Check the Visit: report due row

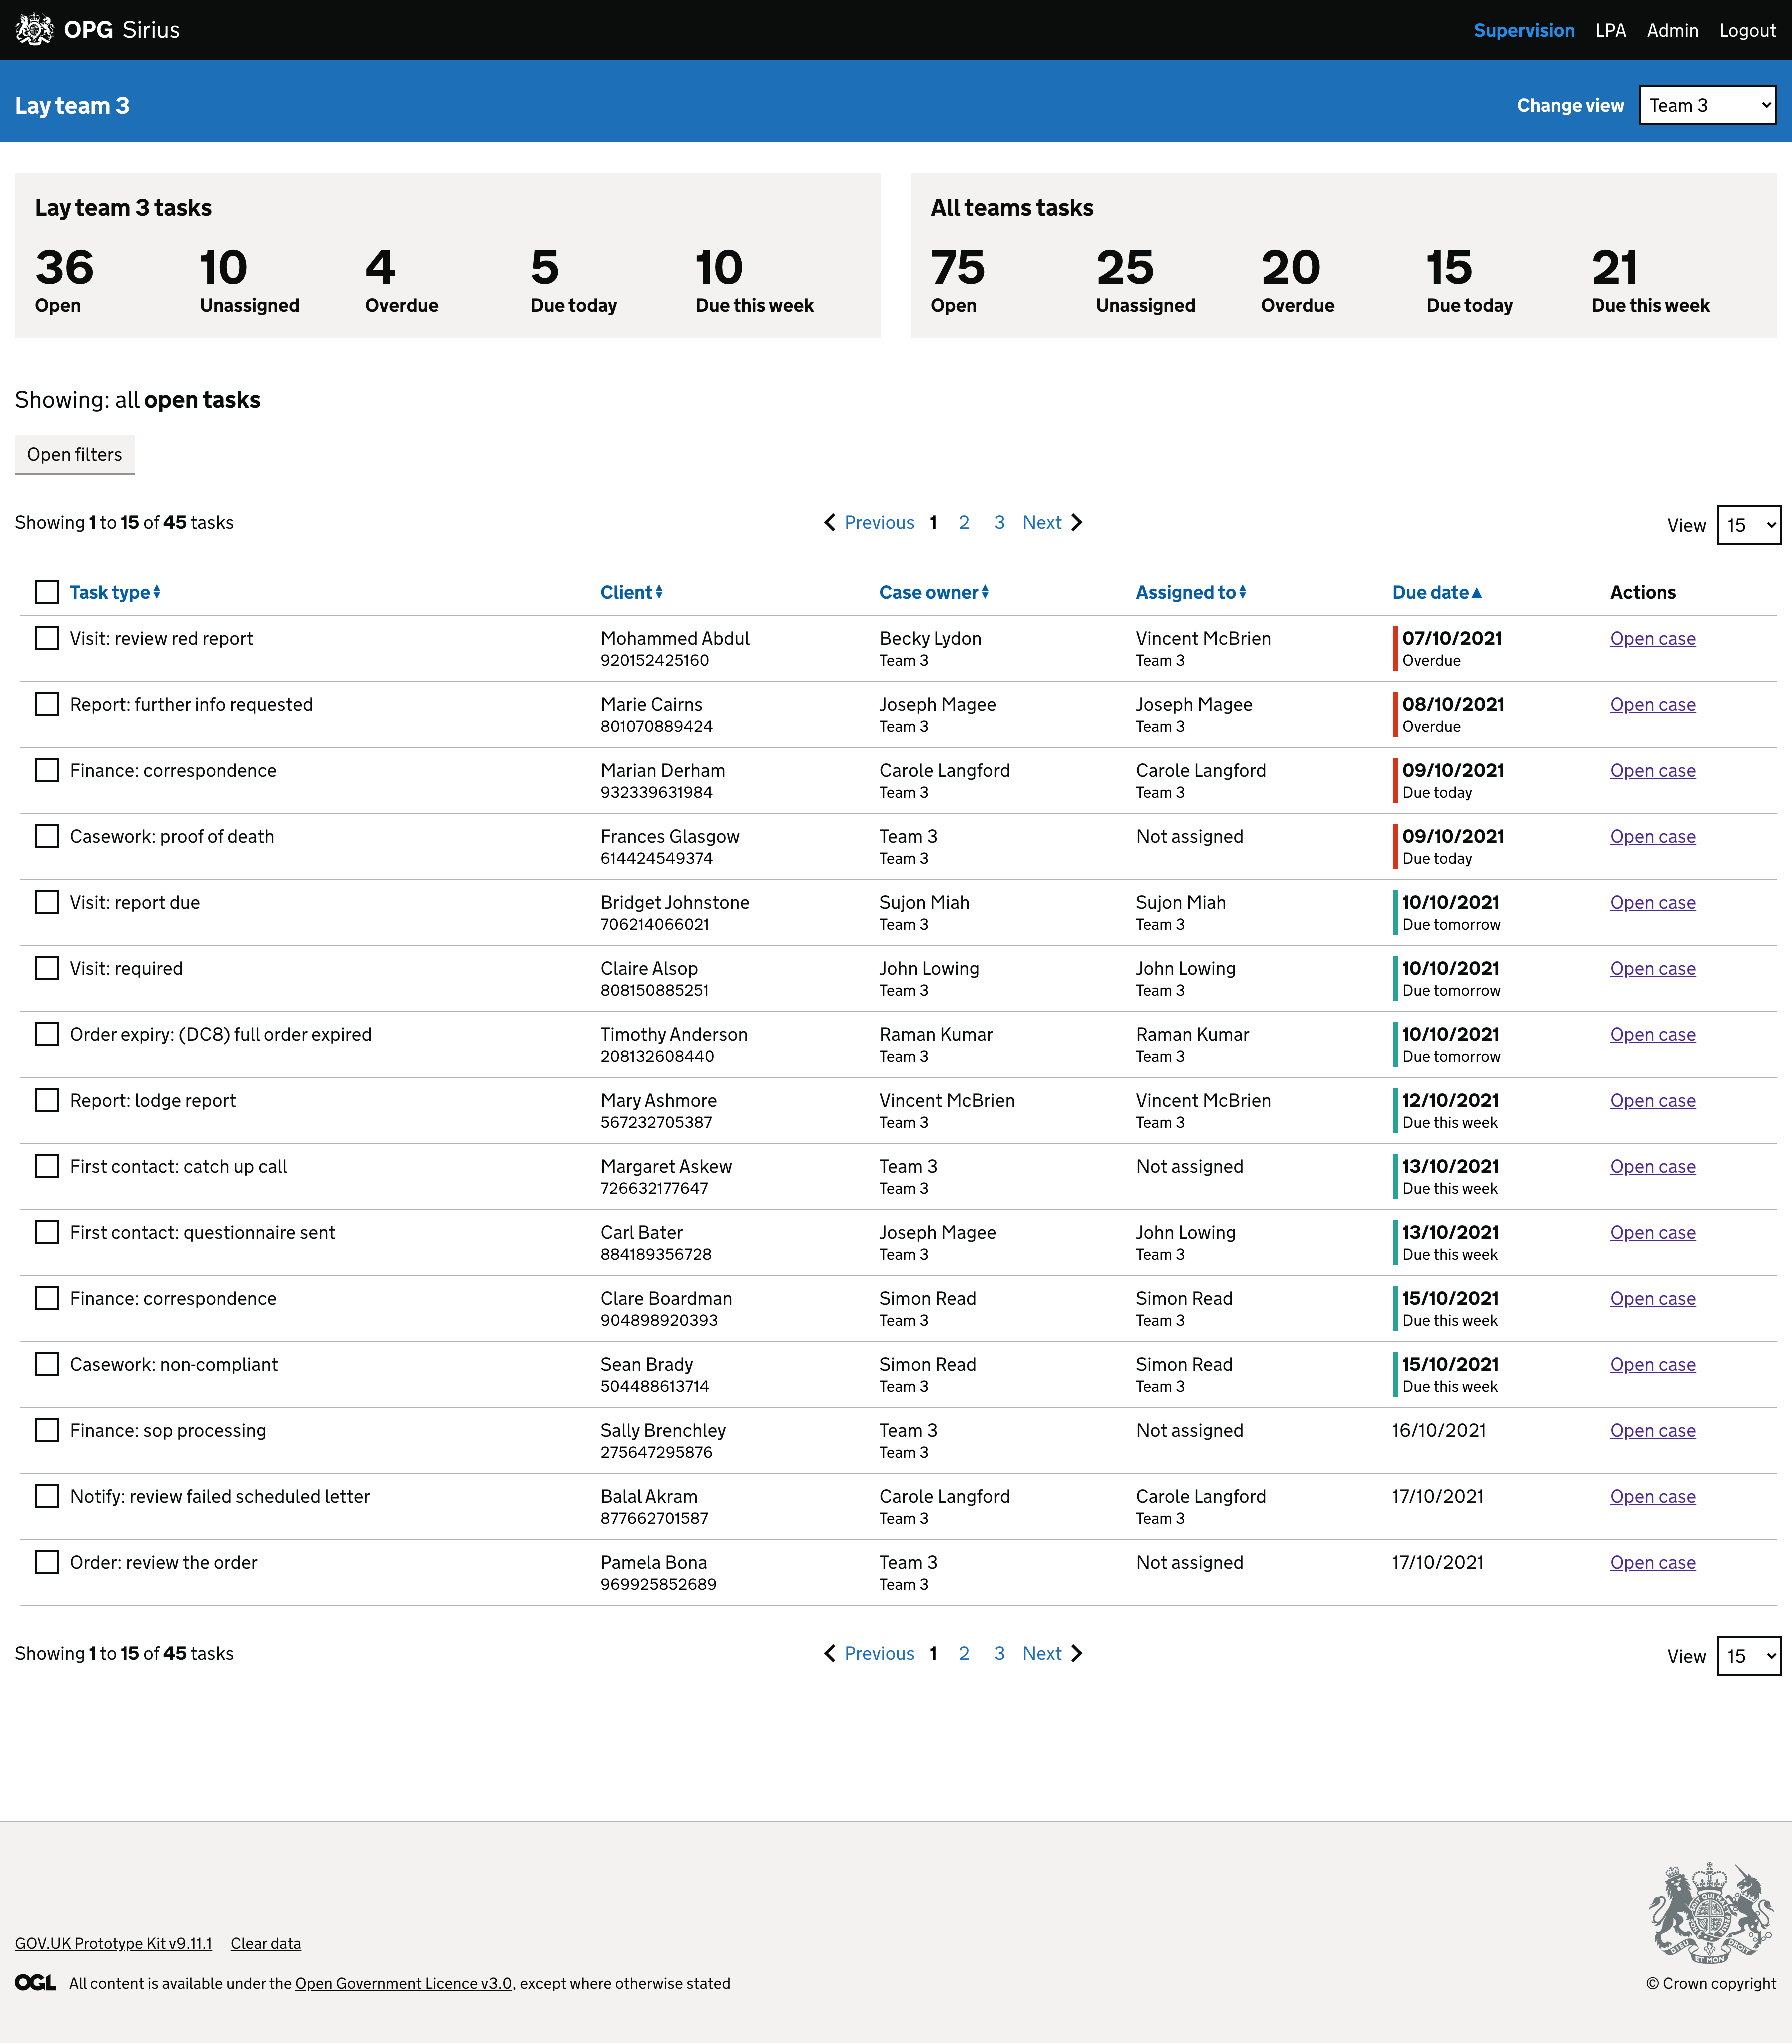tap(47, 902)
